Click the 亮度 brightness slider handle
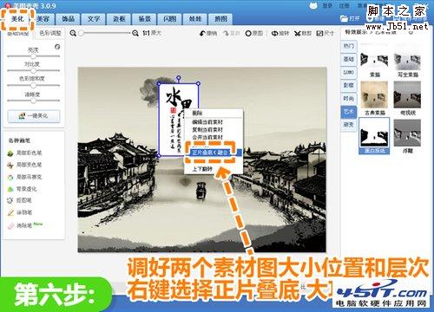The height and width of the screenshot is (312, 434). pos(33,56)
